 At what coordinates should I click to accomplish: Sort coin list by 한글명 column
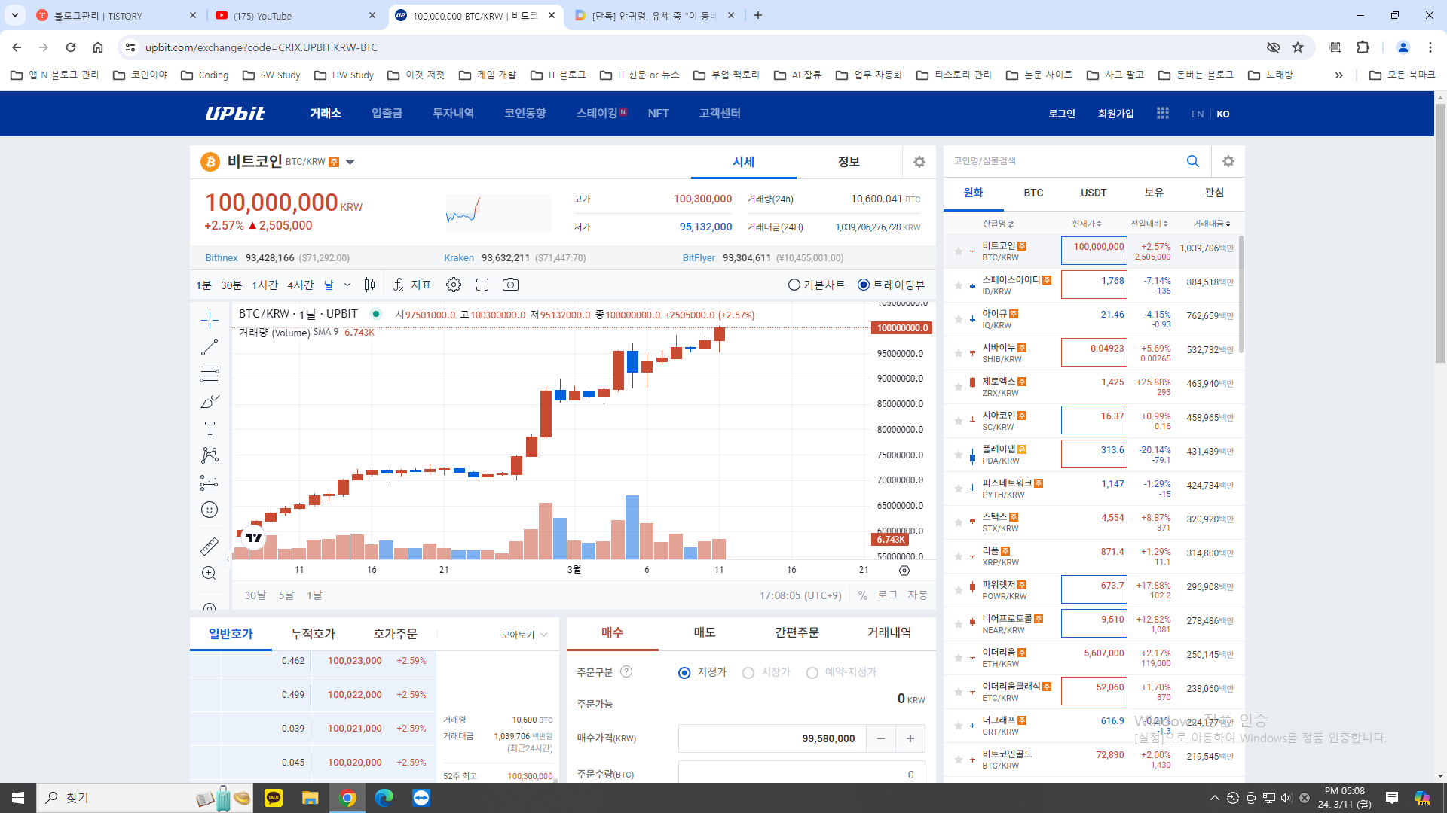[x=999, y=224]
